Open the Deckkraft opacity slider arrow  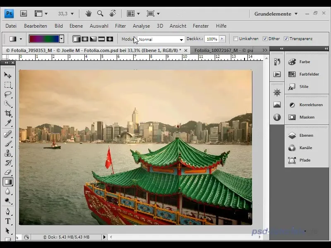pyautogui.click(x=222, y=39)
